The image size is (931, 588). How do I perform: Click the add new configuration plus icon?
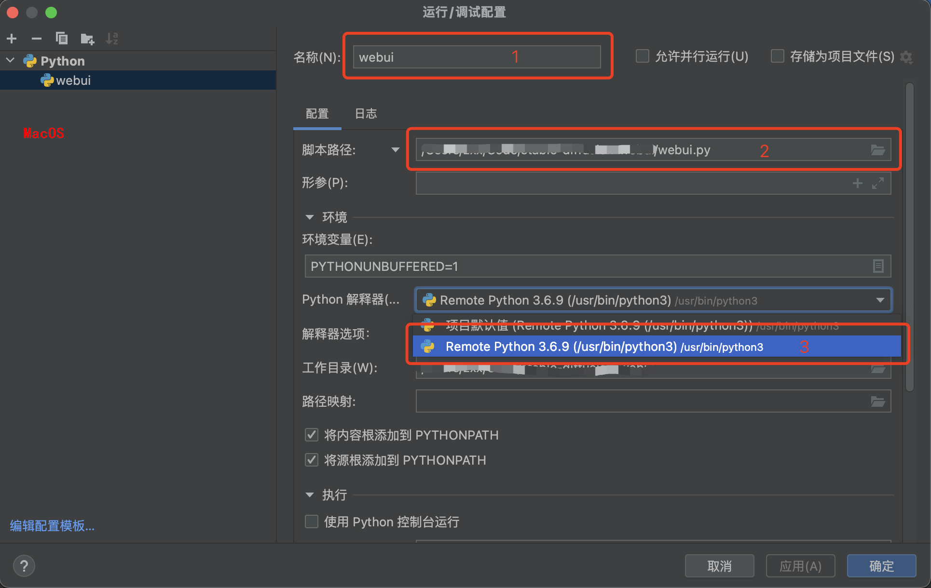click(x=12, y=39)
